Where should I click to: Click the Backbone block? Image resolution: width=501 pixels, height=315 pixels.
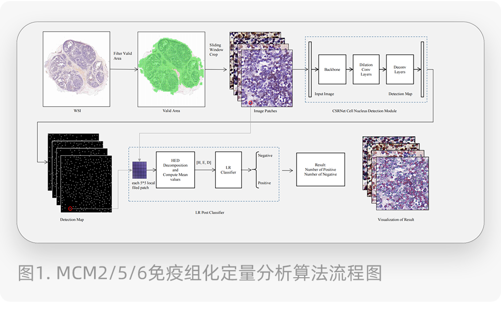point(332,69)
